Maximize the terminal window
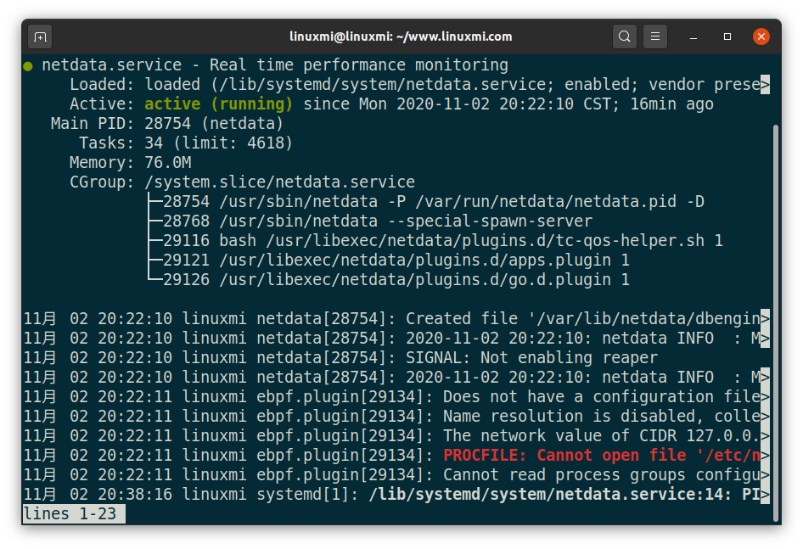Image resolution: width=803 pixels, height=549 pixels. pyautogui.click(x=727, y=36)
